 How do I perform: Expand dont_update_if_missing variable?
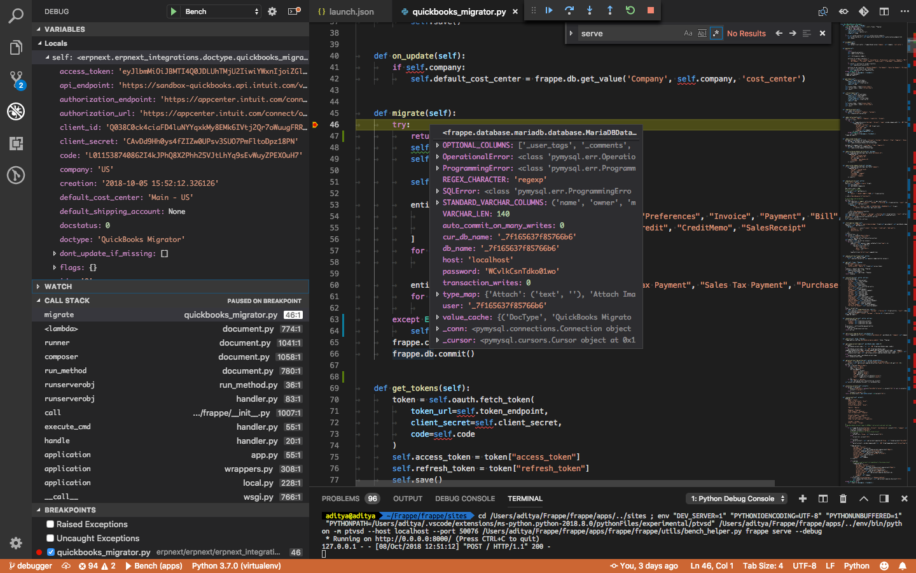tap(54, 253)
